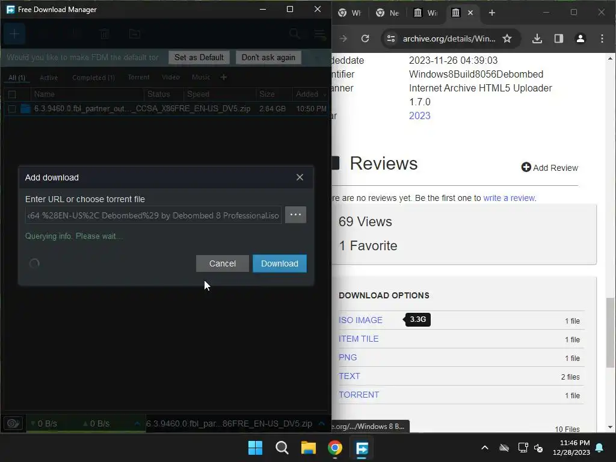This screenshot has height=462, width=616.
Task: Click Set as Default button
Action: 199,57
